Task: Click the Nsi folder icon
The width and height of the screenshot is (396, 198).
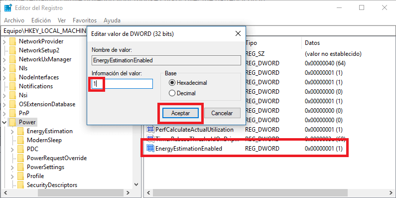Action: point(12,95)
